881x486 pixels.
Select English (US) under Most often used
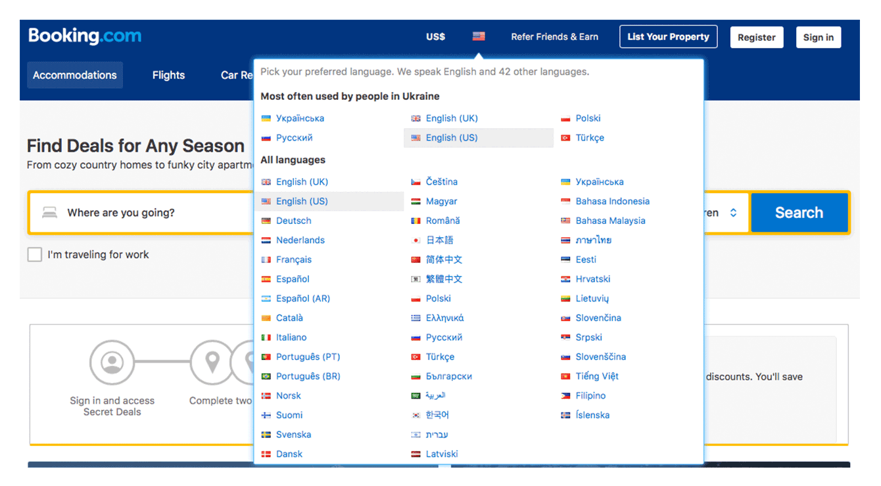452,138
